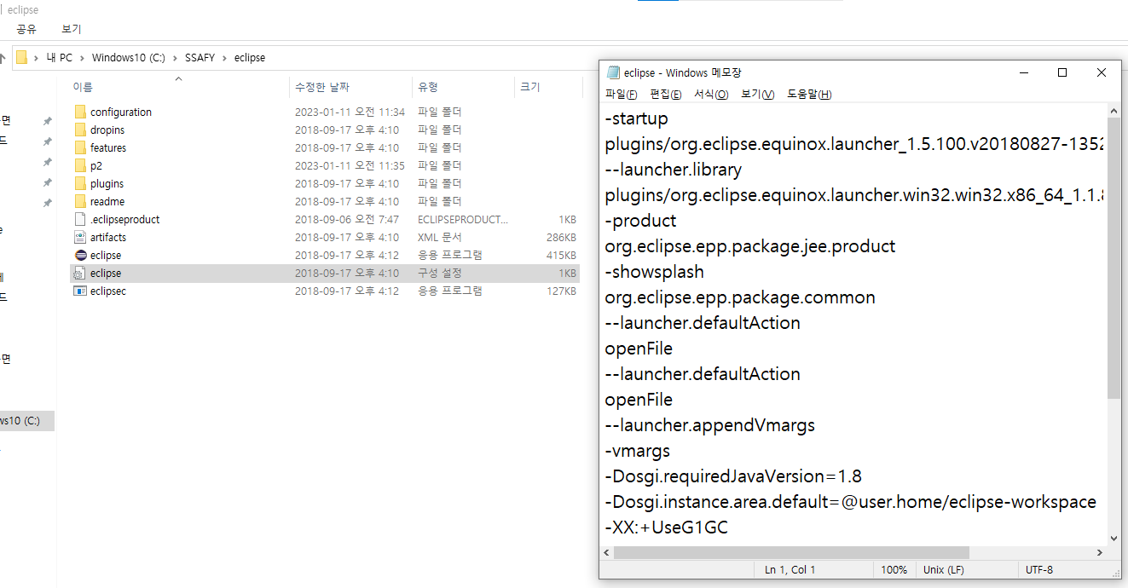
Task: Select the configuration folder icon
Action: [80, 112]
